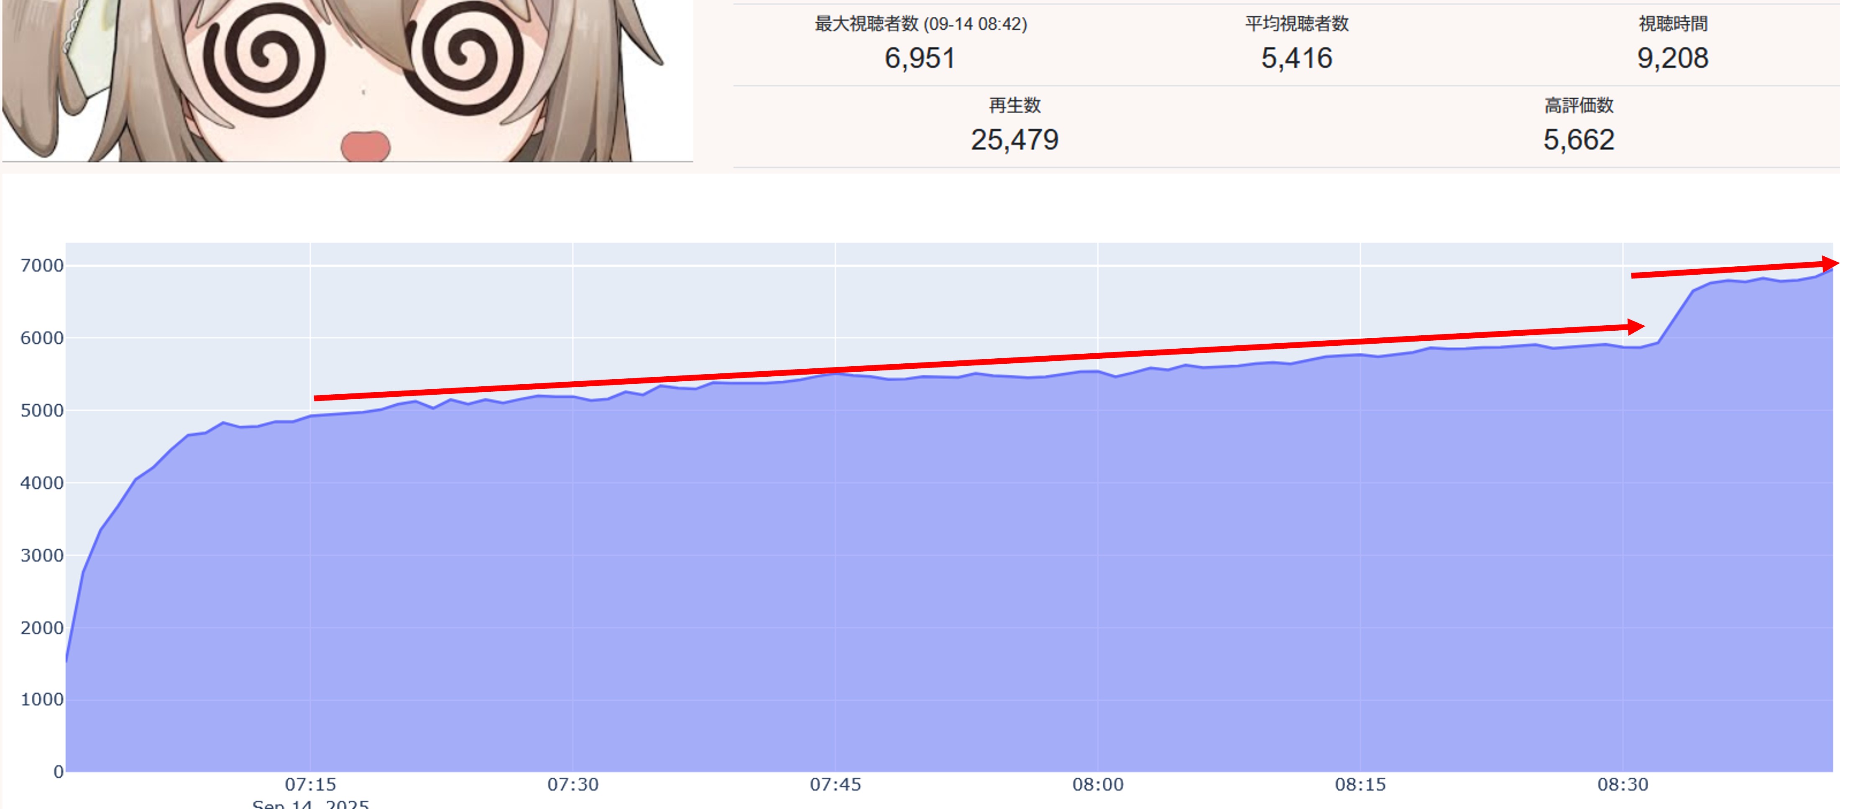Click the long red arrow's arrowhead
This screenshot has height=809, width=1858.
[1634, 327]
